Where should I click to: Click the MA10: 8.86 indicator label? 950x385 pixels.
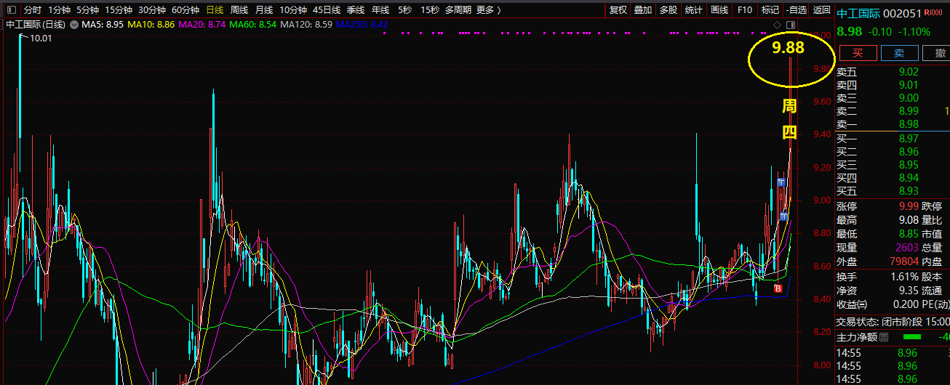tap(151, 25)
